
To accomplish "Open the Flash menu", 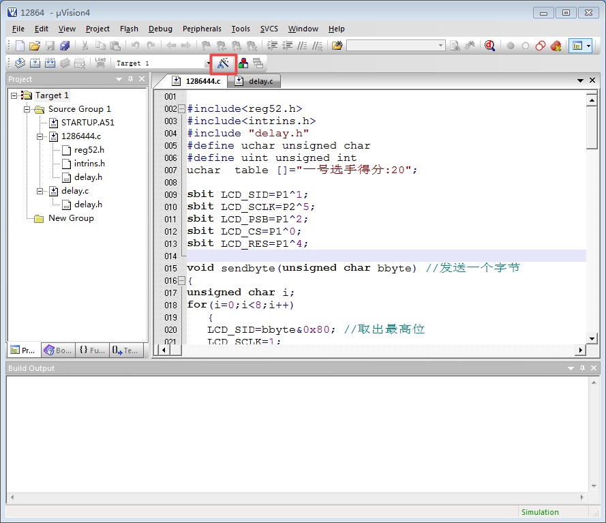I will click(129, 29).
